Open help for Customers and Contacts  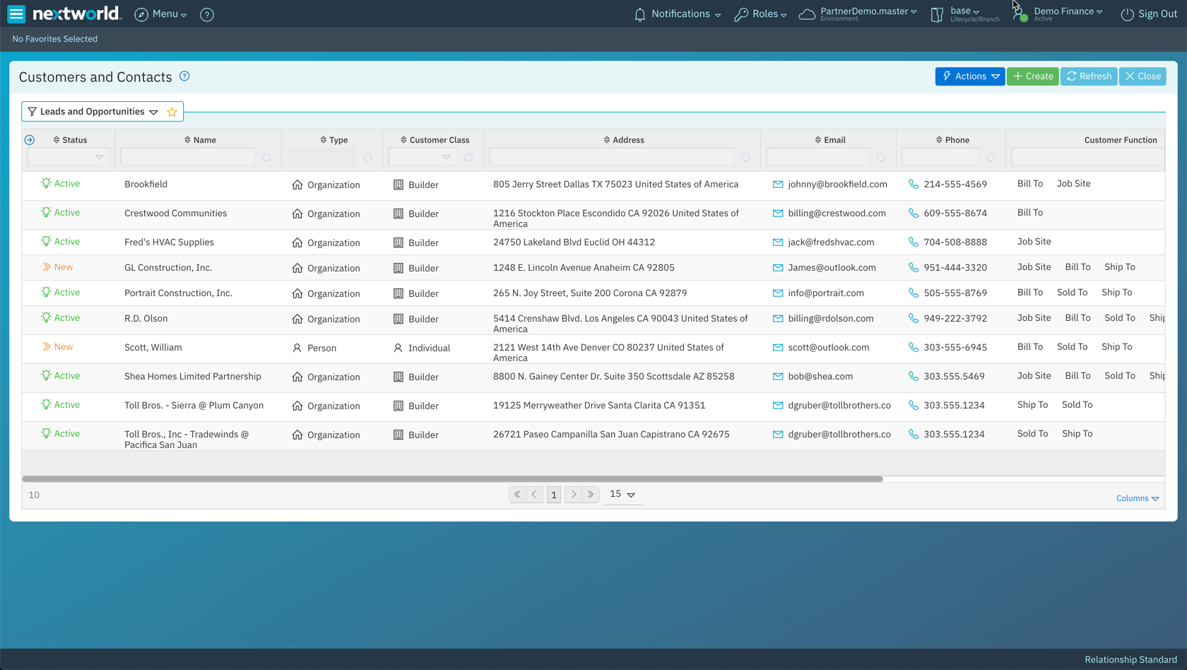184,76
